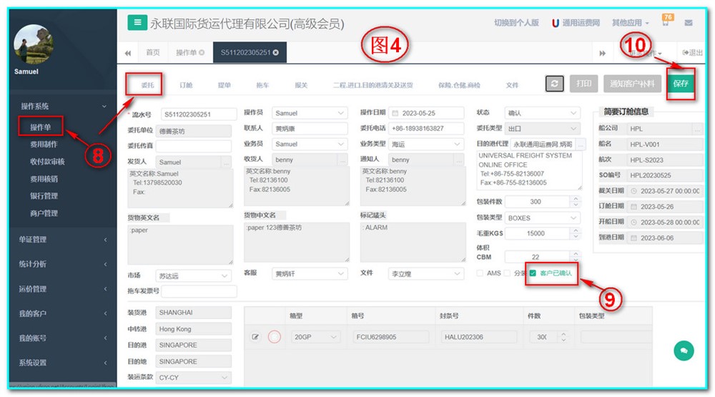Screen dimensions: 715x397
Task: Open the 其他应用 dropdown menu
Action: tap(630, 23)
